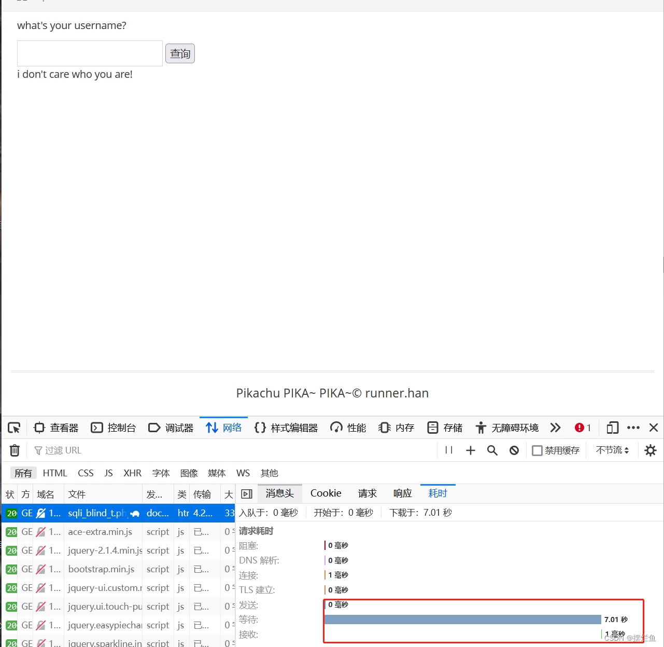664x647 pixels.
Task: Open network settings gear icon
Action: point(650,450)
